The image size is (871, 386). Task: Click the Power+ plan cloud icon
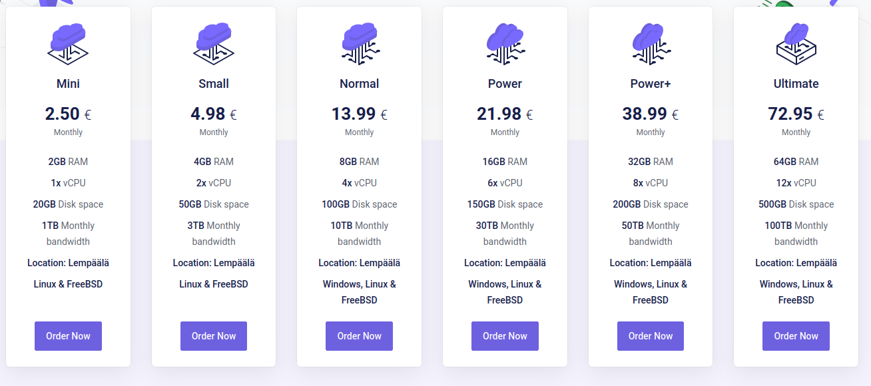pos(651,43)
